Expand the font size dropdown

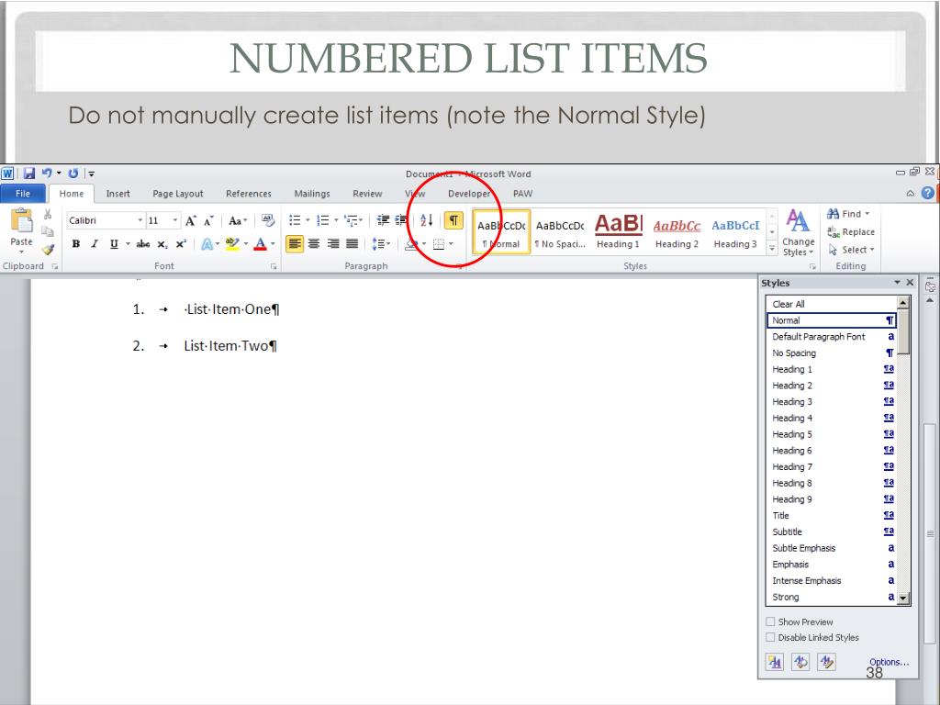(x=175, y=220)
